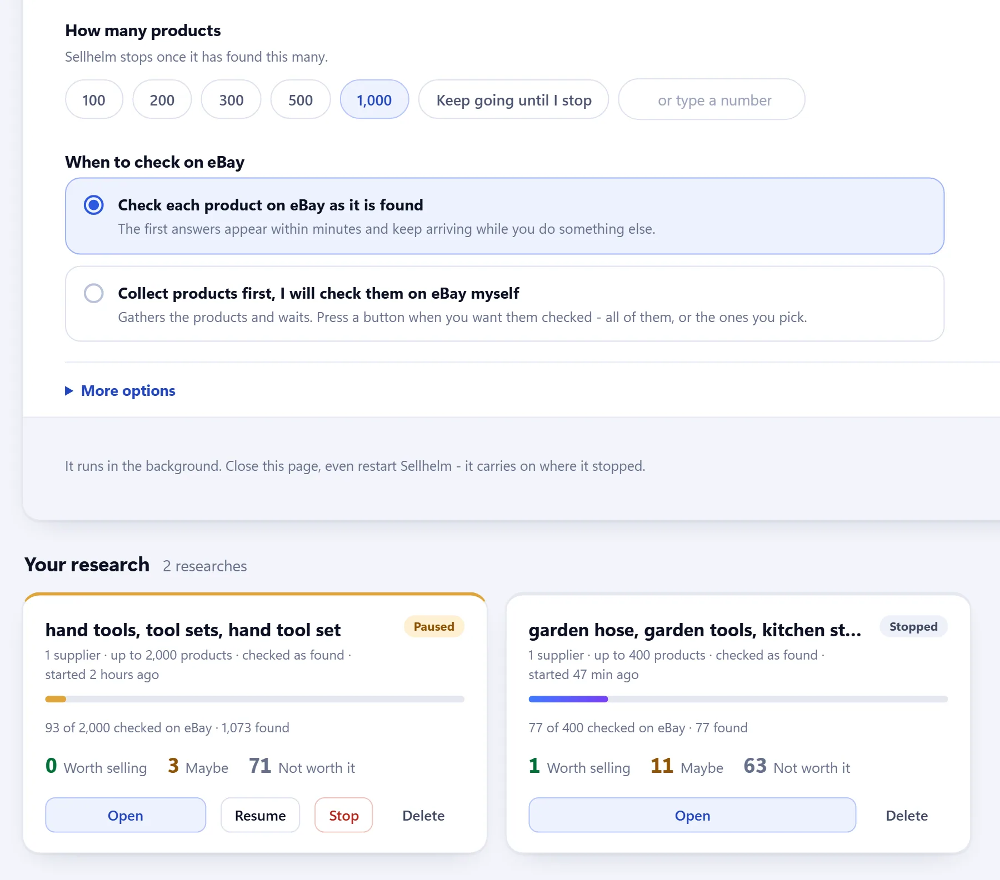
Task: Delete the hand tools research
Action: [x=423, y=815]
